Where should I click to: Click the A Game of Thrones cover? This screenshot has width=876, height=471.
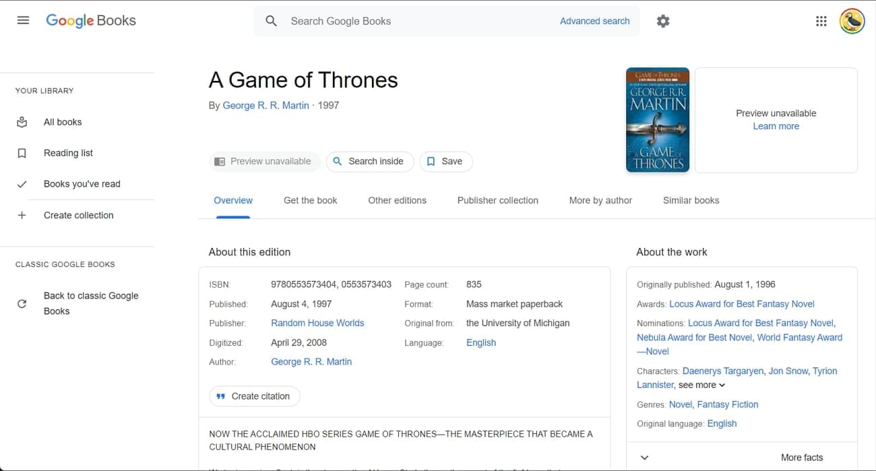coord(657,120)
